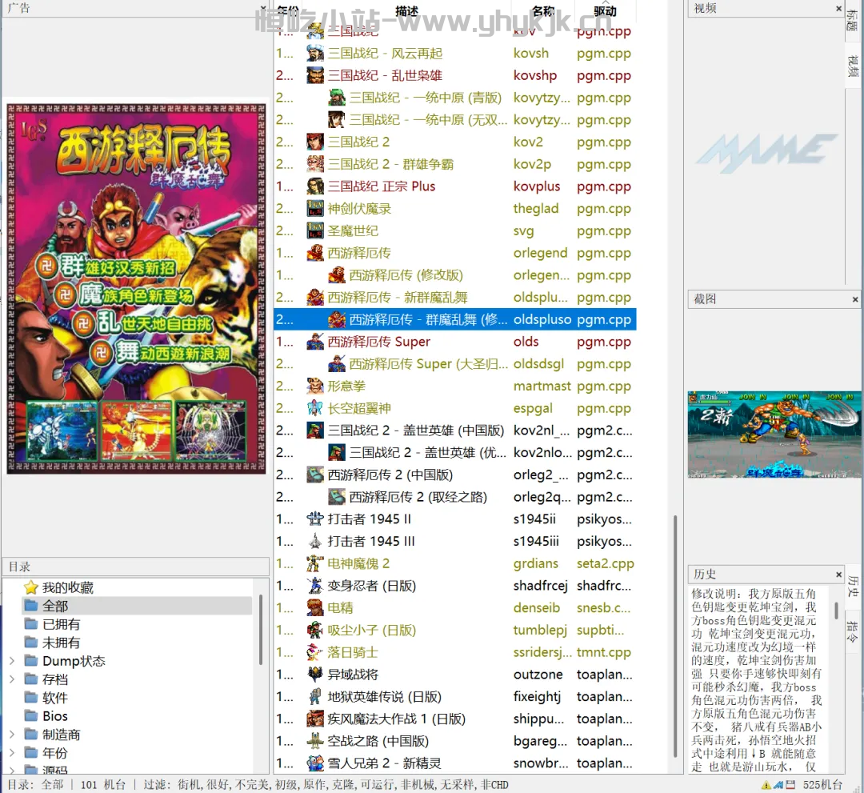This screenshot has width=864, height=793.
Task: Click the 西游释厄传 flyer image
Action: coord(136,289)
